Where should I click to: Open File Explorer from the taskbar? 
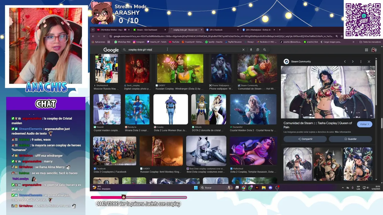[x=264, y=188]
